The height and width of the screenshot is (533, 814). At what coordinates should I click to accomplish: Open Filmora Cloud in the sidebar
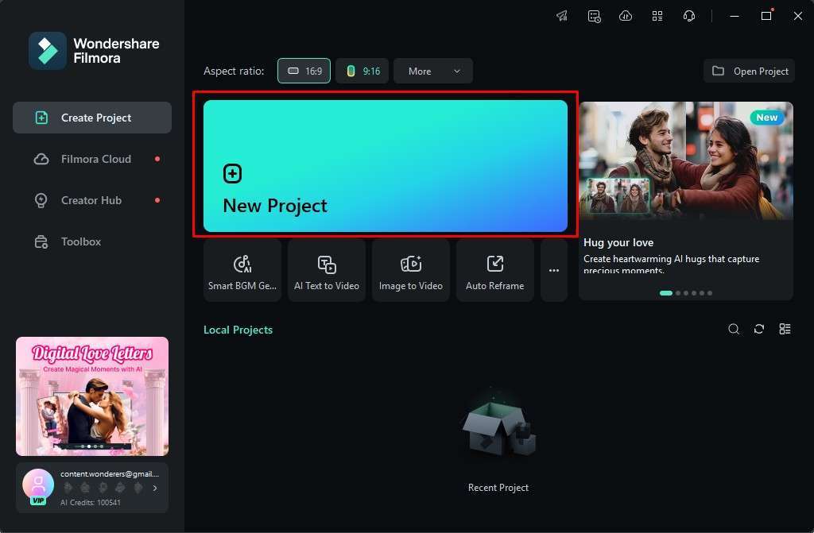(92, 159)
